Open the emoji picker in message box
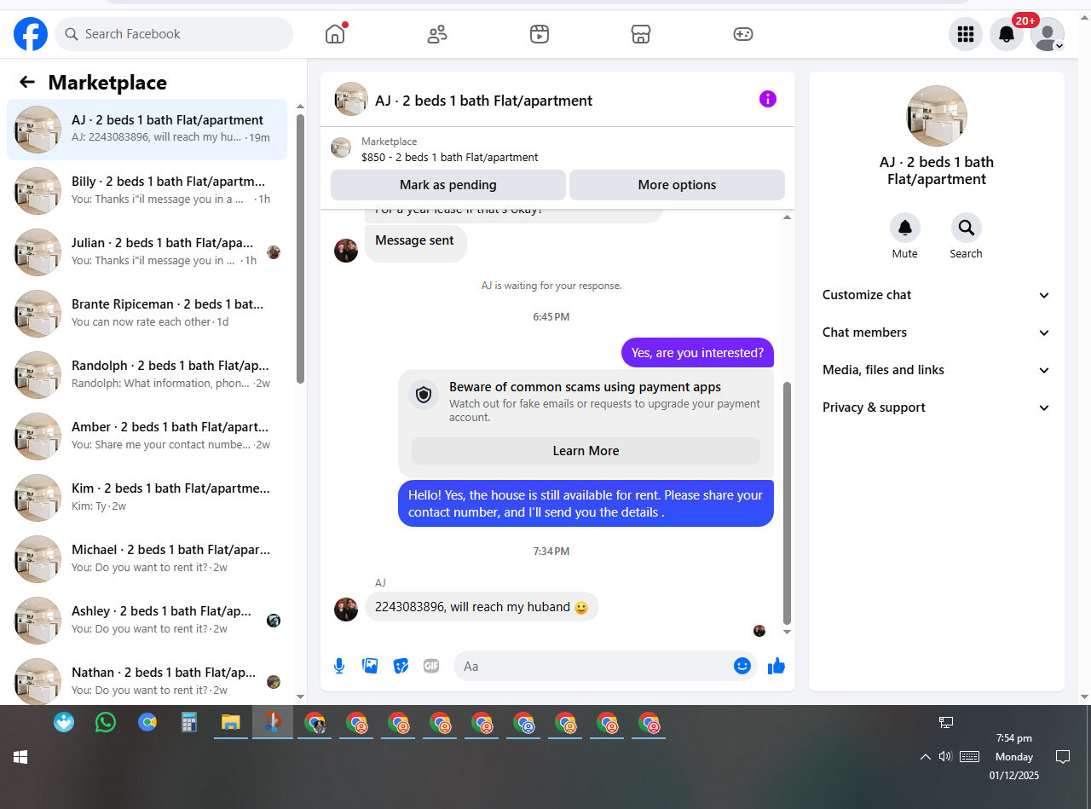Screen dimensions: 1091x809 click(x=742, y=666)
